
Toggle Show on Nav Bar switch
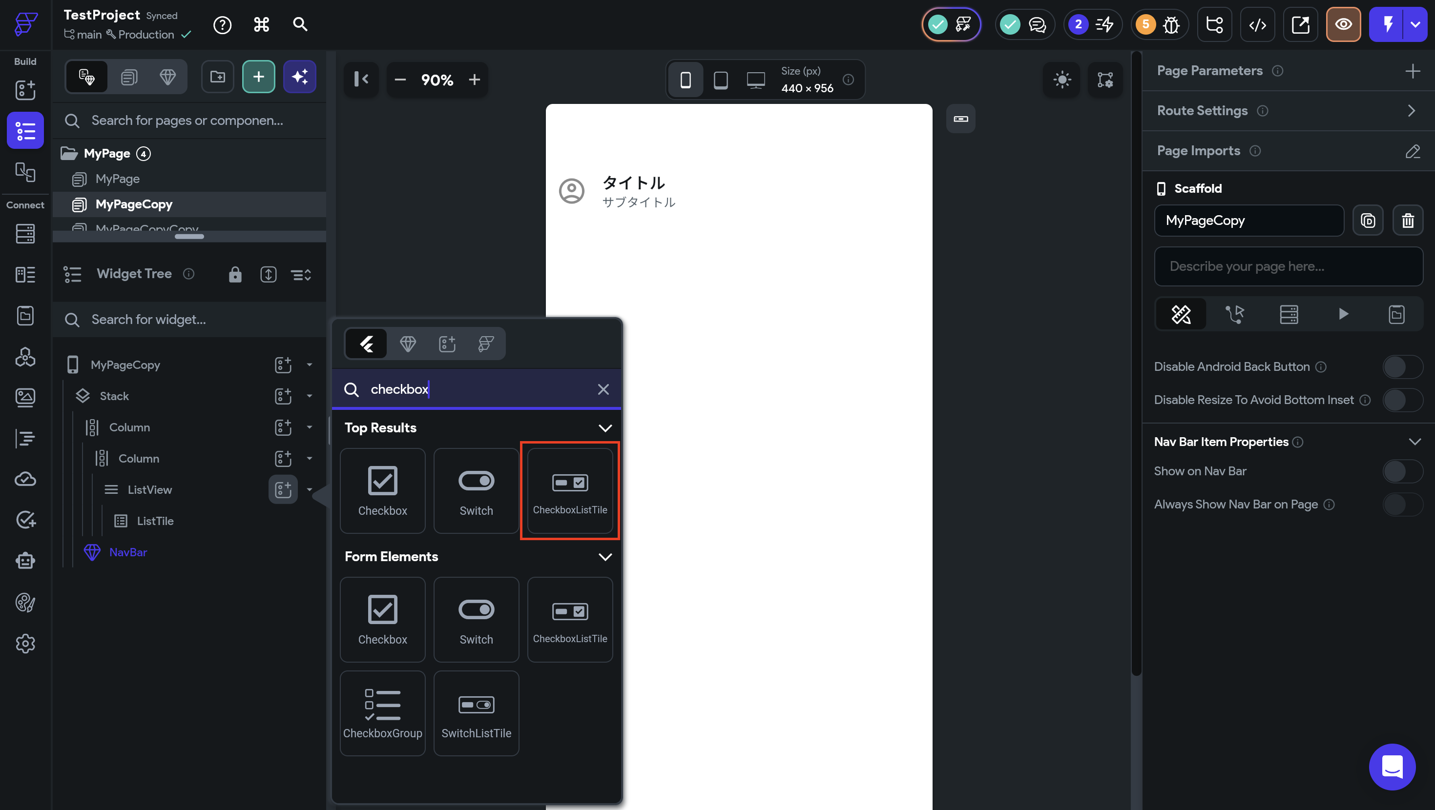[1402, 471]
